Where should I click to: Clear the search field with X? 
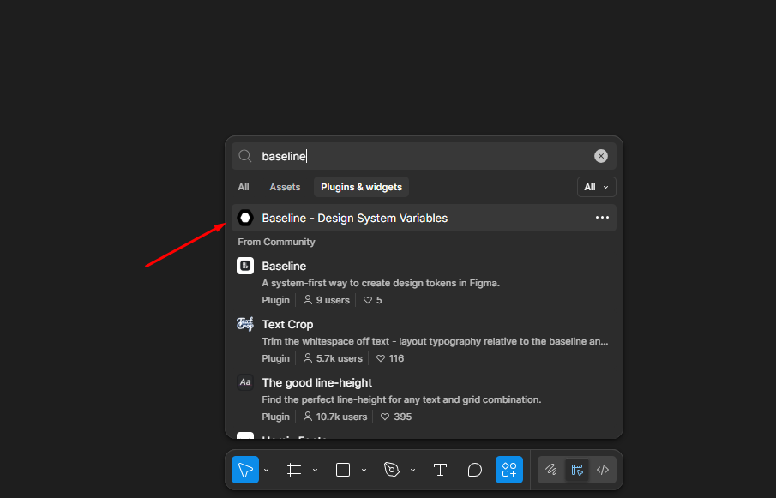[x=601, y=156]
